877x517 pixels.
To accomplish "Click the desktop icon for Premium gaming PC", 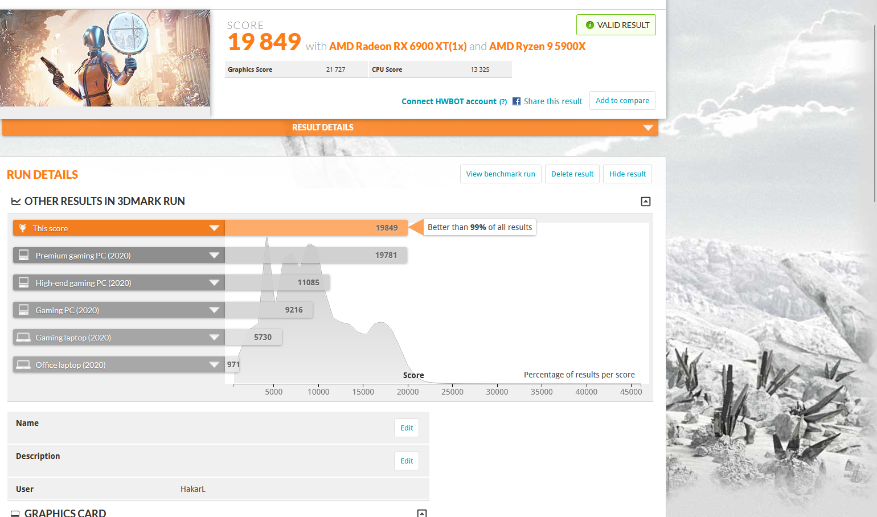I will pyautogui.click(x=24, y=255).
